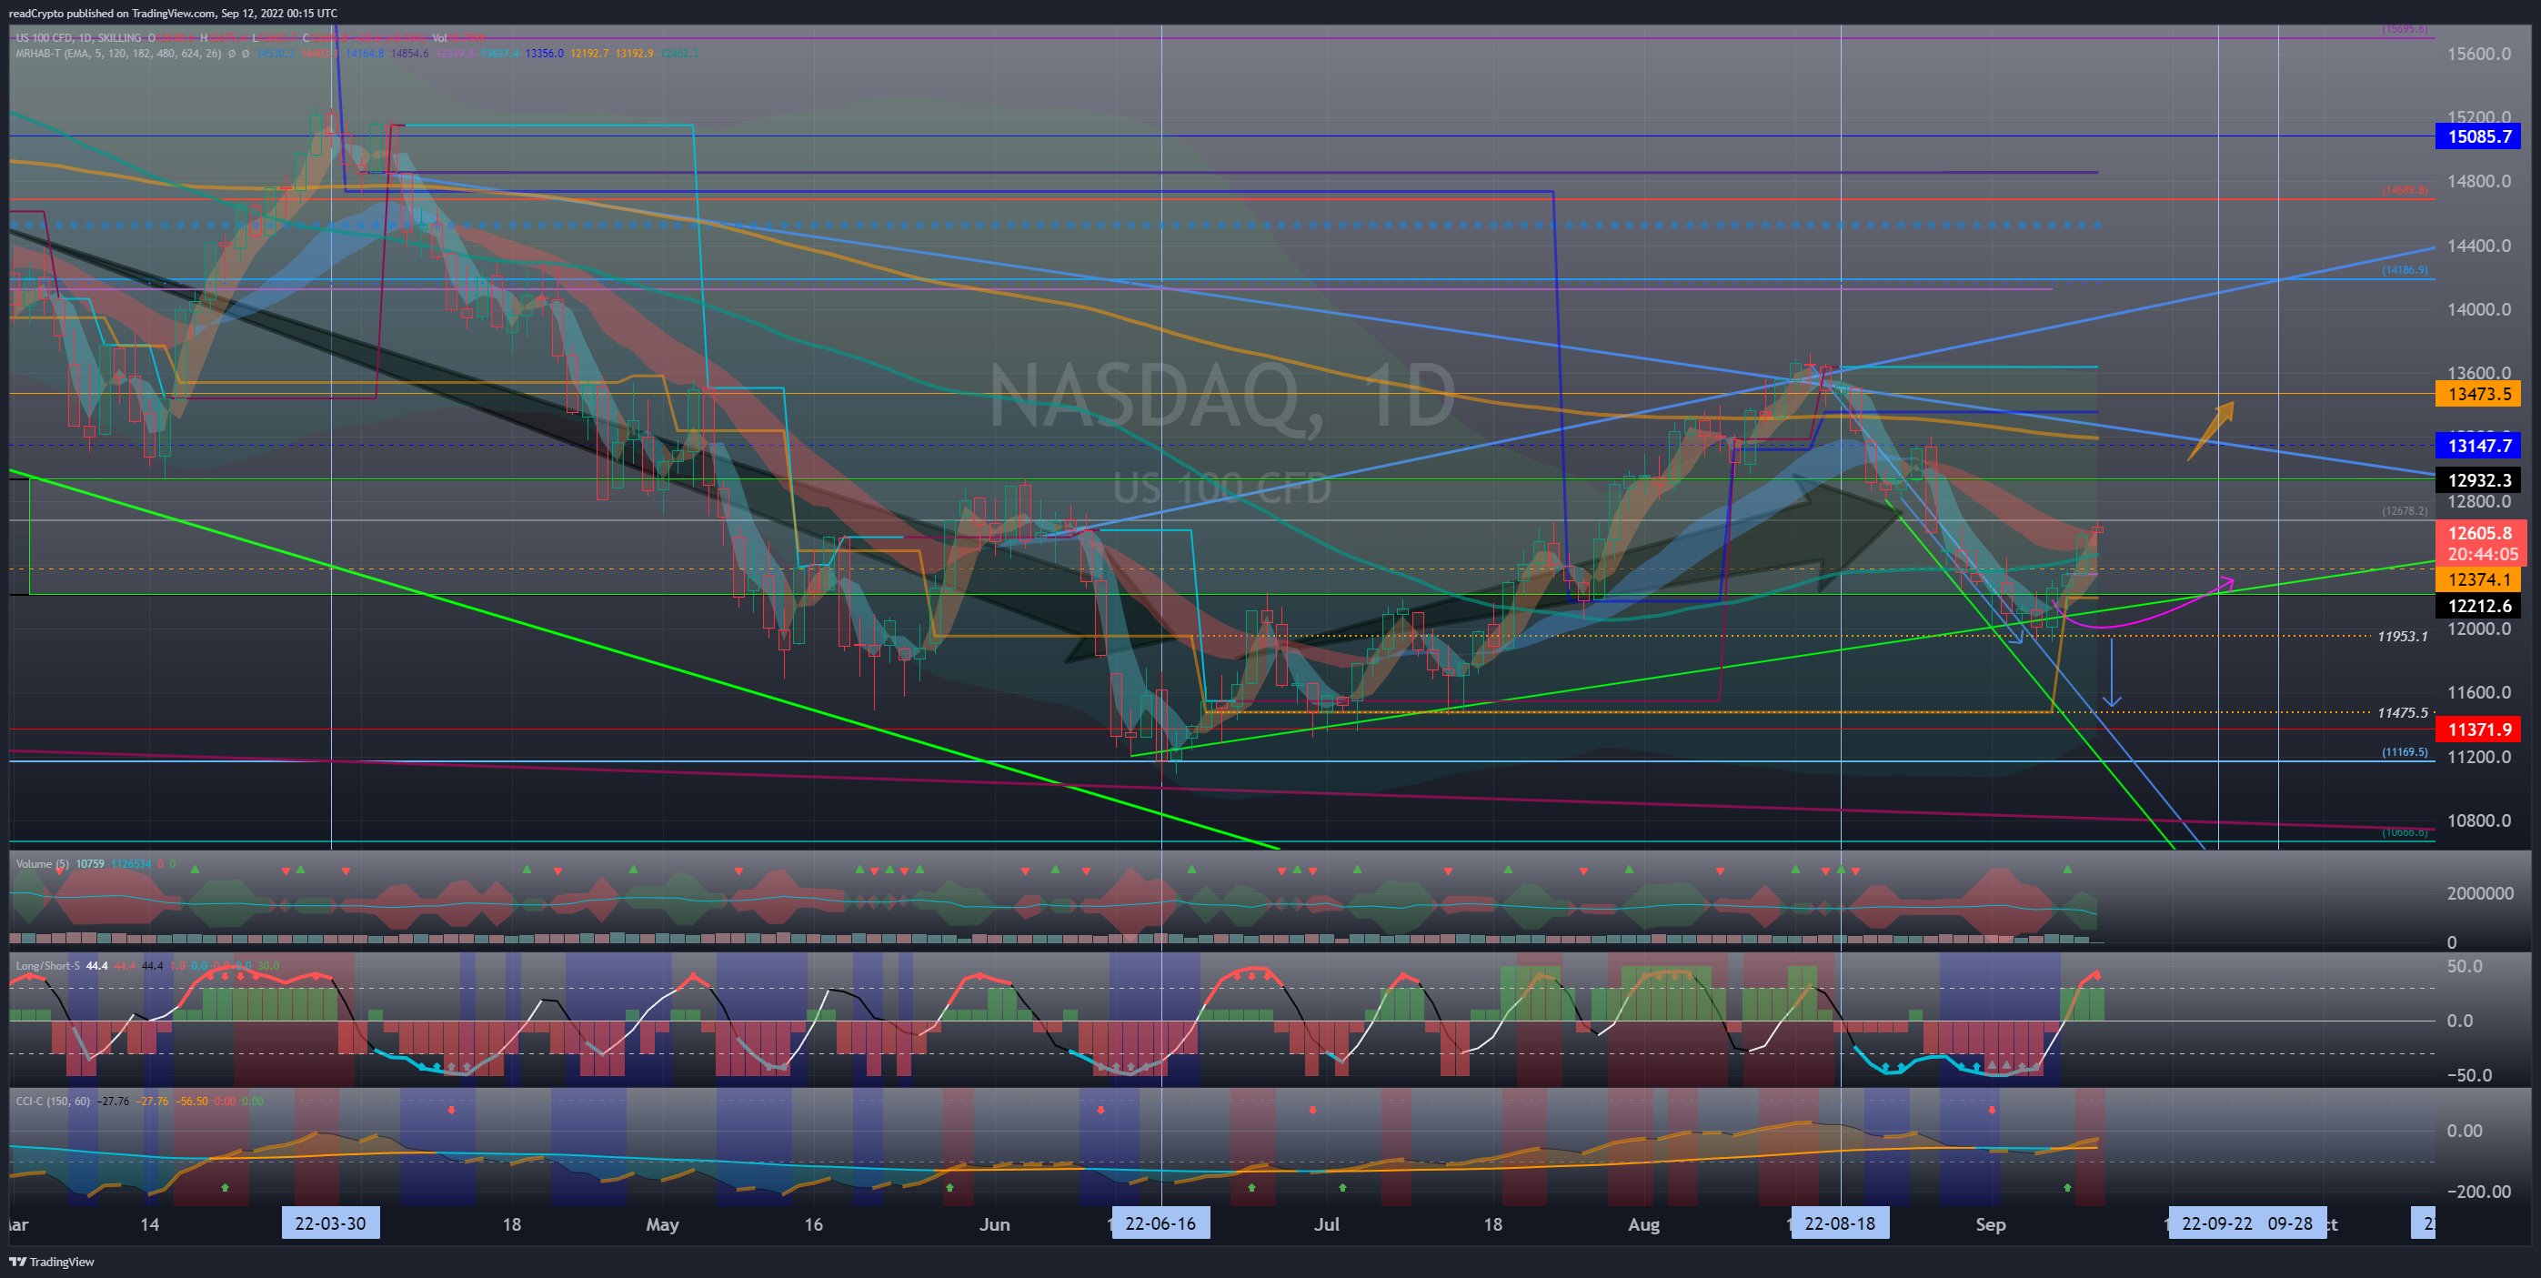Screen dimensions: 2541x1278
Task: Click the small (12678.2) line label
Action: coord(2405,511)
